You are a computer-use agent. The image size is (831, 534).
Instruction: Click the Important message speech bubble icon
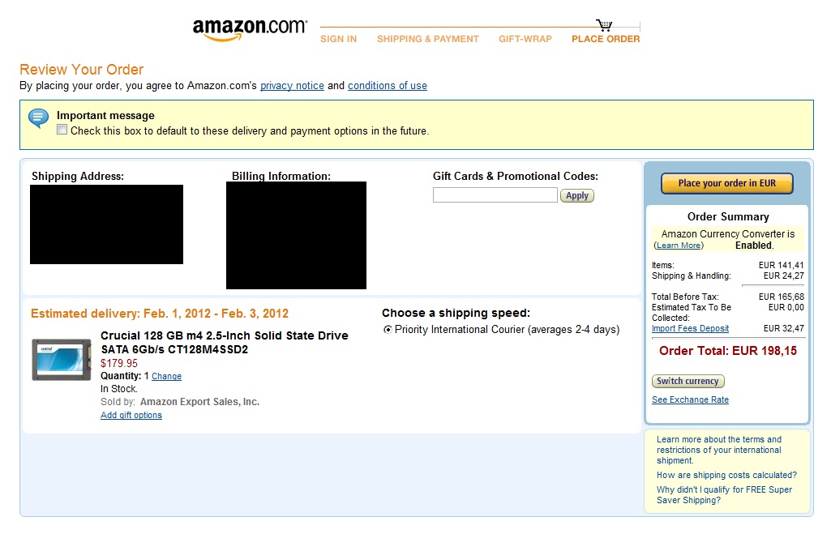[x=38, y=118]
